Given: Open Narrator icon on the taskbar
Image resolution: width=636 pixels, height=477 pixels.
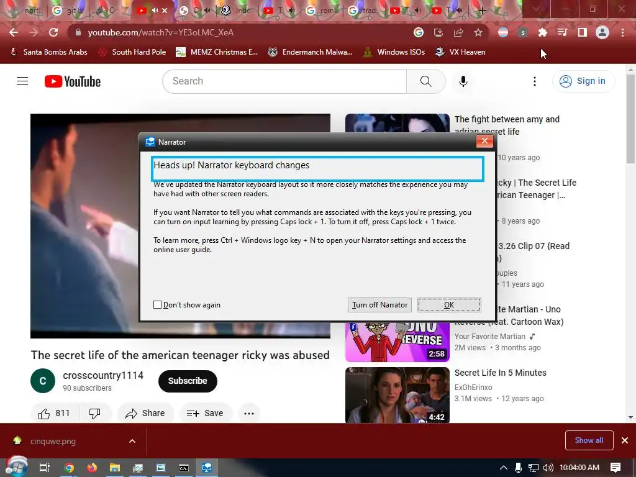Looking at the screenshot, I should pos(207,468).
